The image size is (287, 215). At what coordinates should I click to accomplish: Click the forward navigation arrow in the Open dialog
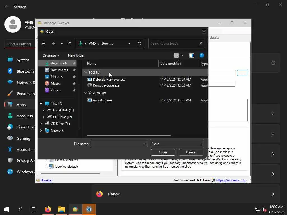53,43
